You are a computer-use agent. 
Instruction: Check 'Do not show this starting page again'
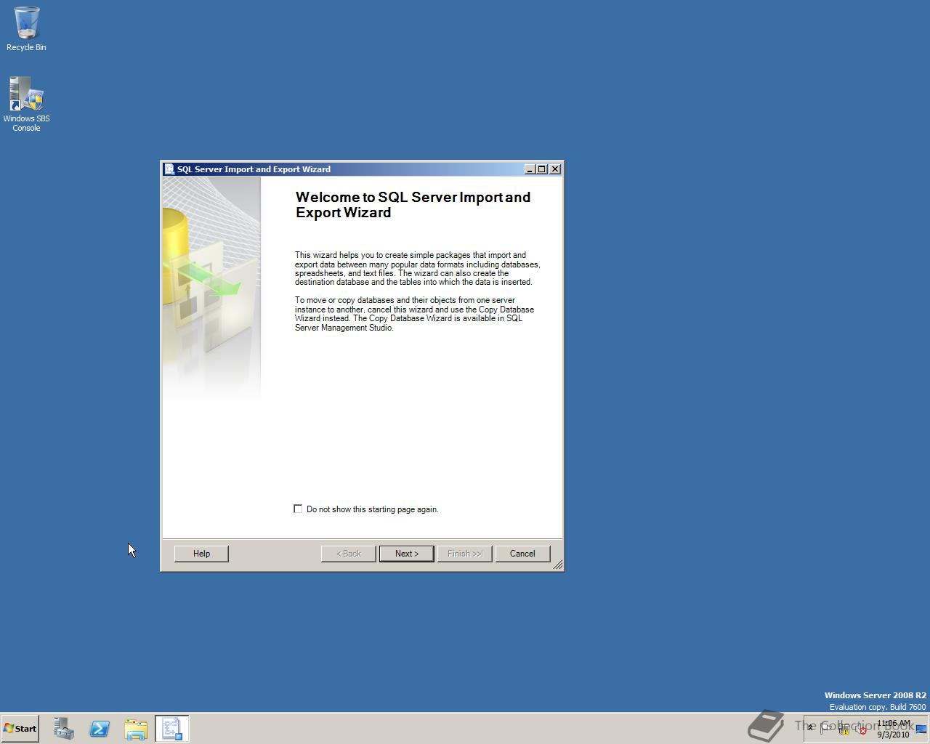click(298, 509)
